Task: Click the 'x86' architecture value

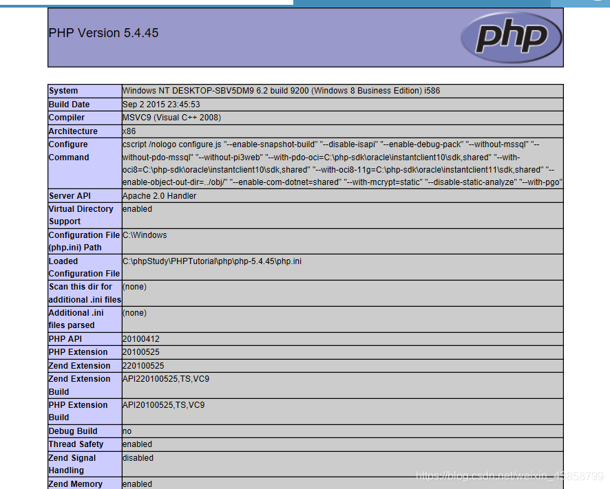Action: (129, 131)
